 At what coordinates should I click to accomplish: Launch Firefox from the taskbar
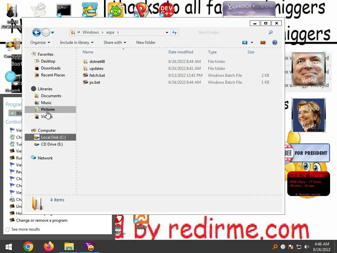click(x=49, y=246)
